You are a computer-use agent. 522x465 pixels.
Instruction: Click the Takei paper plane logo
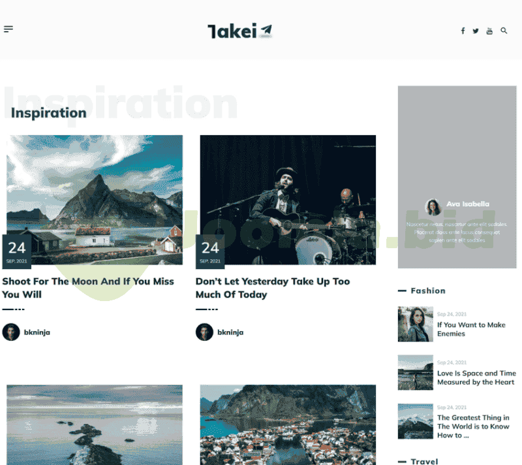click(240, 31)
